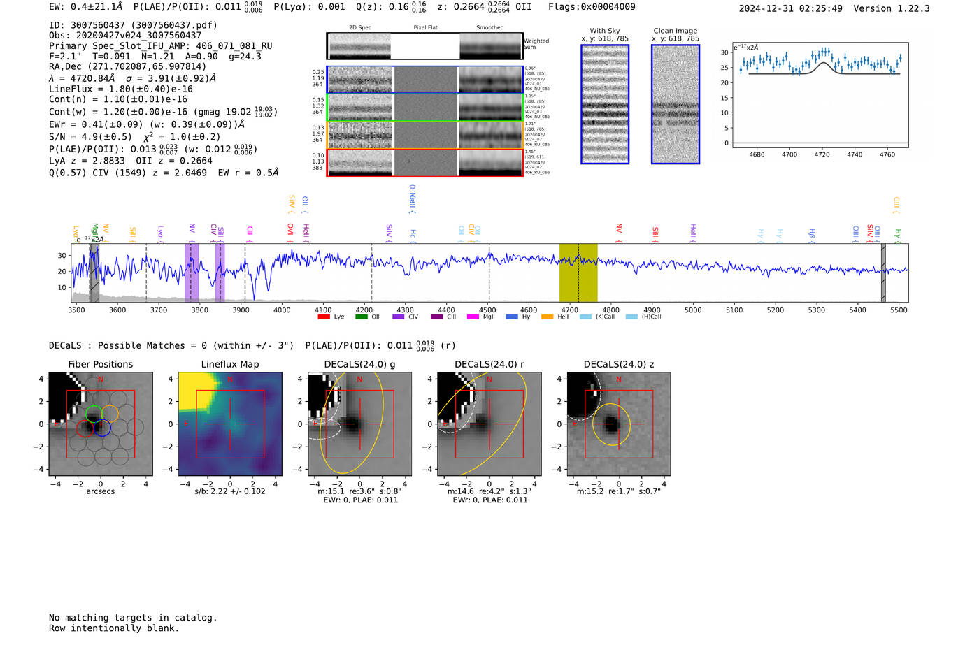Click the purple CIV legend swatch
979x666 pixels.
pyautogui.click(x=399, y=317)
